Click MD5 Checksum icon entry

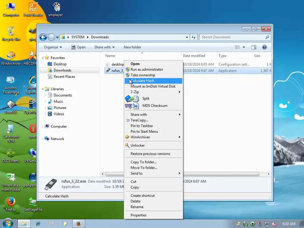tap(132, 106)
